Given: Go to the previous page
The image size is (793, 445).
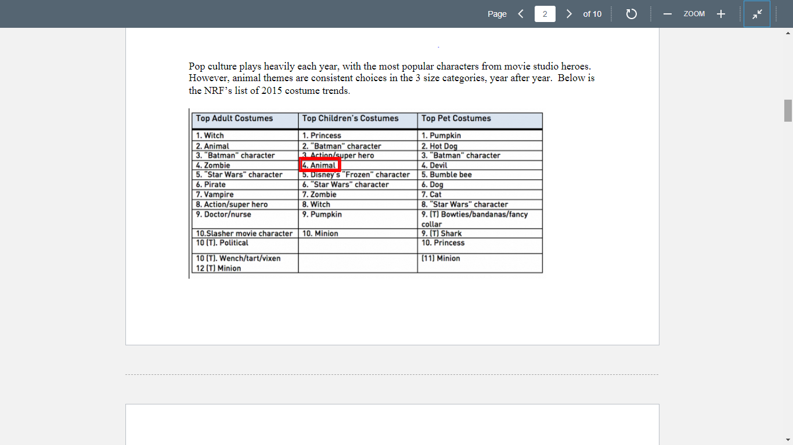Looking at the screenshot, I should coord(520,13).
